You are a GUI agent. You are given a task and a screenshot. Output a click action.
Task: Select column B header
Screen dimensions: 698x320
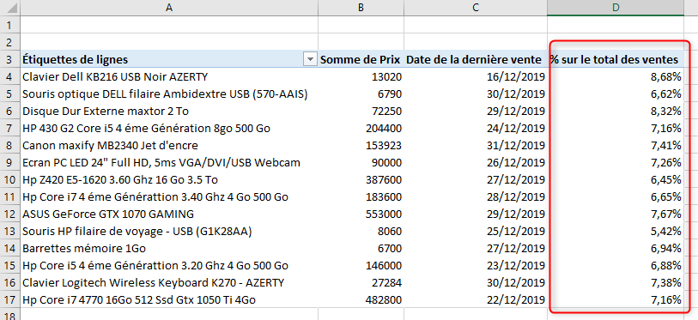361,8
